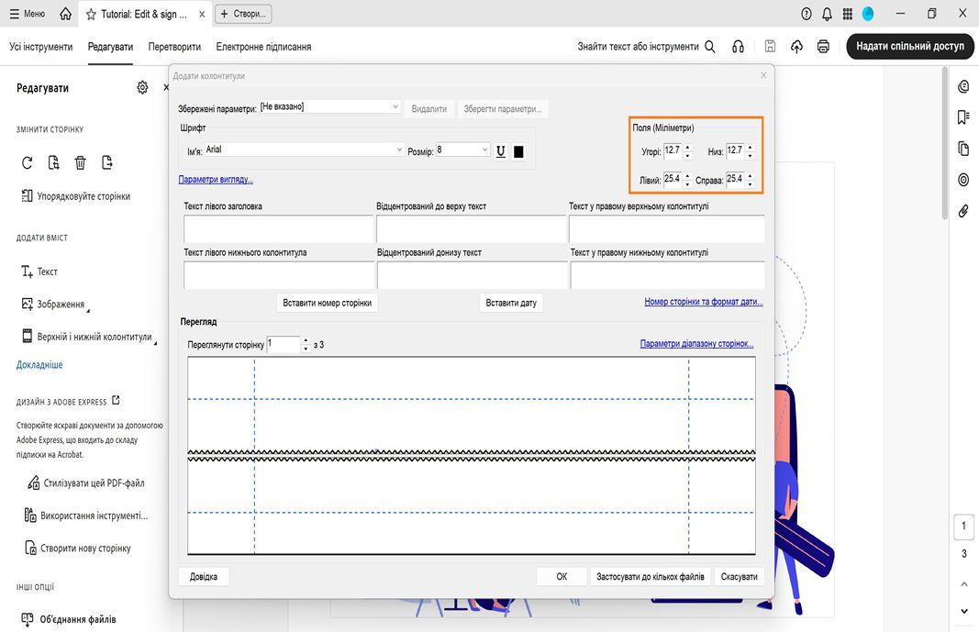Viewport: 979px width, 632px height.
Task: Click the headphones read aloud icon
Action: click(x=738, y=46)
